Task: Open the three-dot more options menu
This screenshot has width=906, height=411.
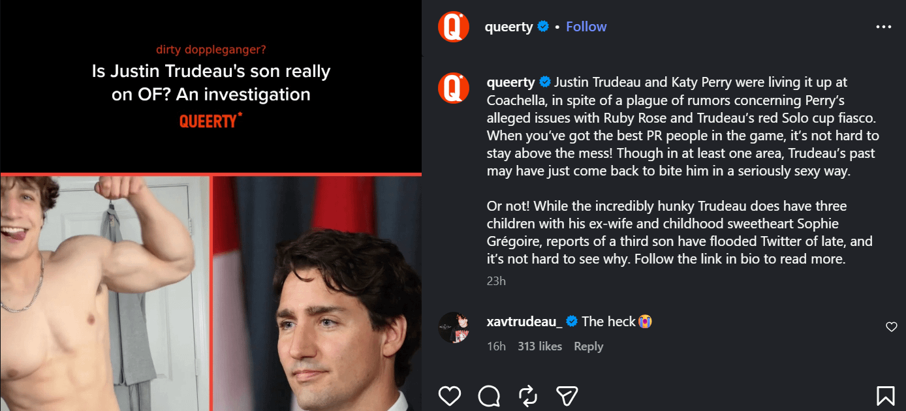Action: [x=883, y=27]
